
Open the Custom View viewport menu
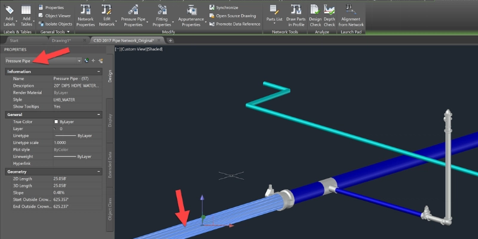tap(133, 49)
